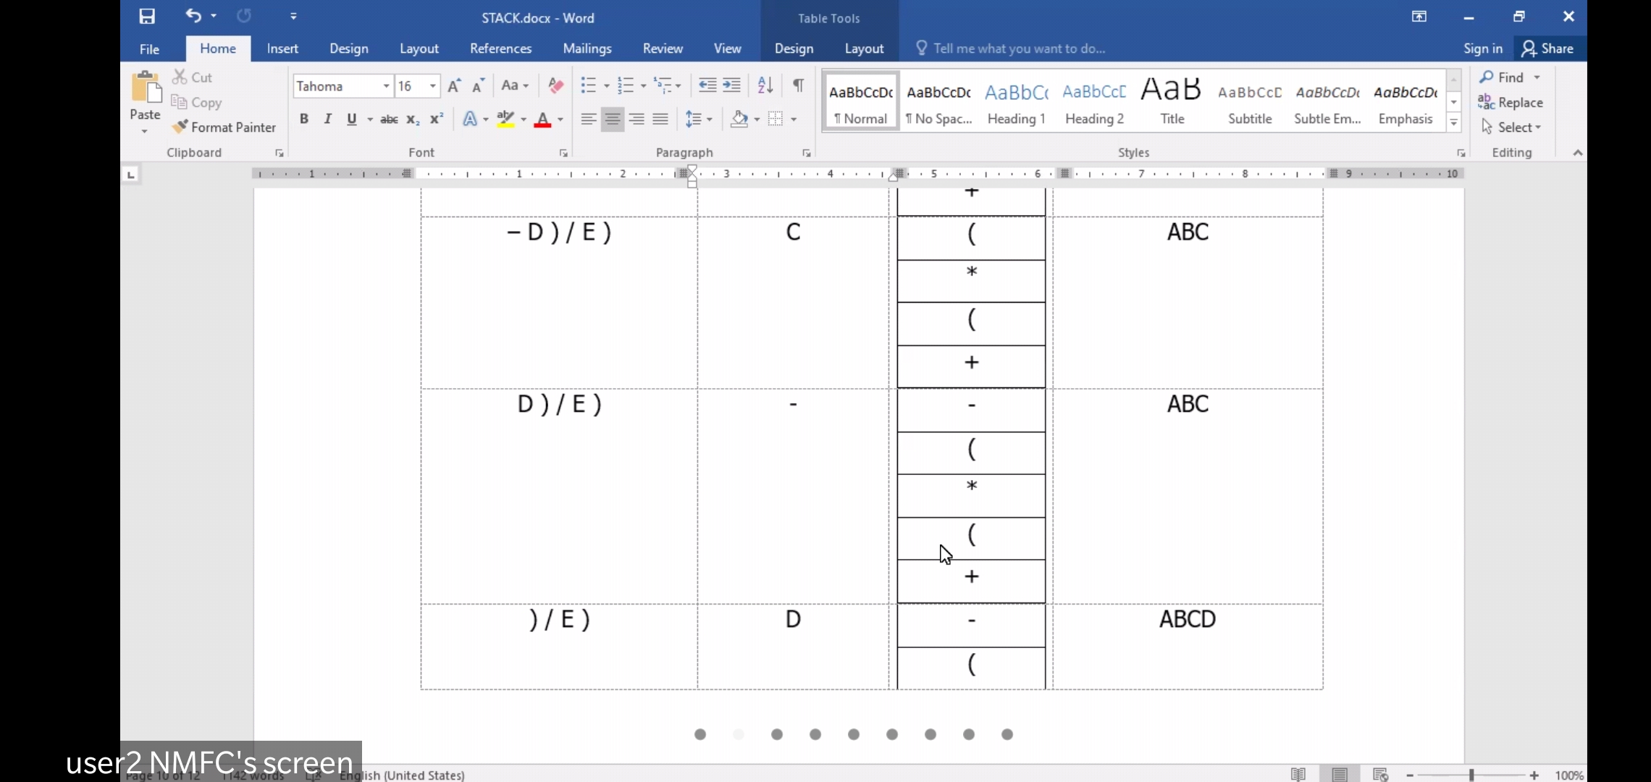Expand the Styles gallery More arrow

pos(1453,123)
